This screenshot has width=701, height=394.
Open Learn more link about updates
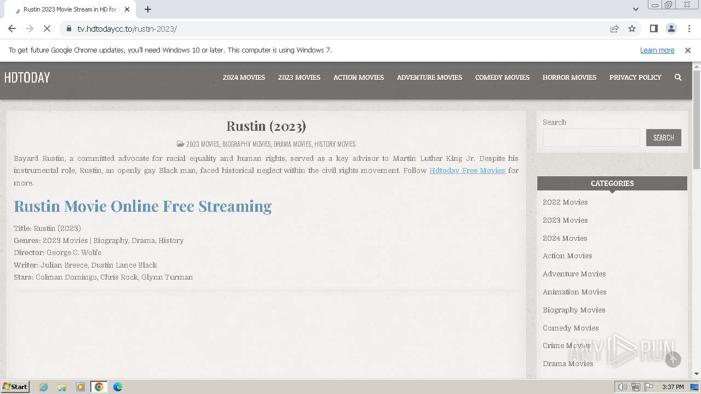[657, 50]
